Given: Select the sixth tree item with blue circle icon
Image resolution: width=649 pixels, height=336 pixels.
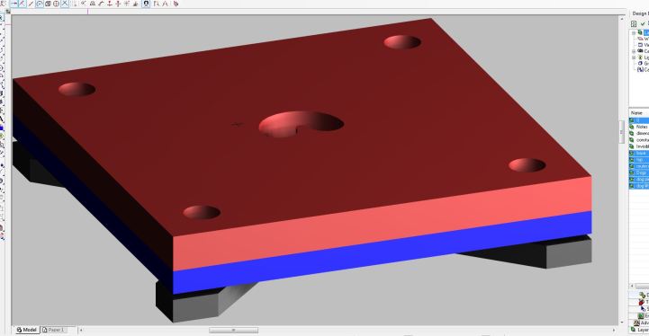Looking at the screenshot, I should (644, 63).
